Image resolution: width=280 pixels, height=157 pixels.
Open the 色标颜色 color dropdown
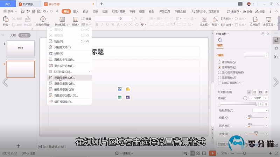(260, 110)
